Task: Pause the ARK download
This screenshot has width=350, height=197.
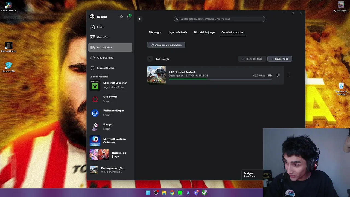Action: (x=278, y=75)
